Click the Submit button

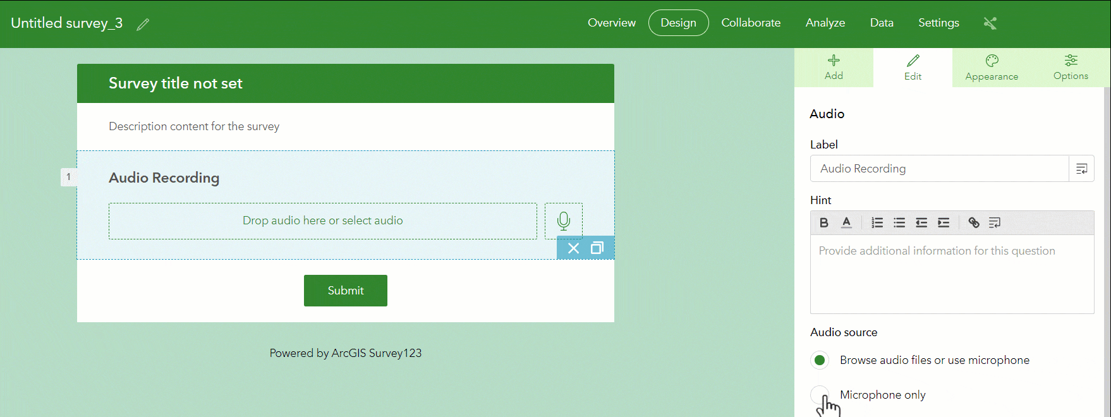coord(345,291)
